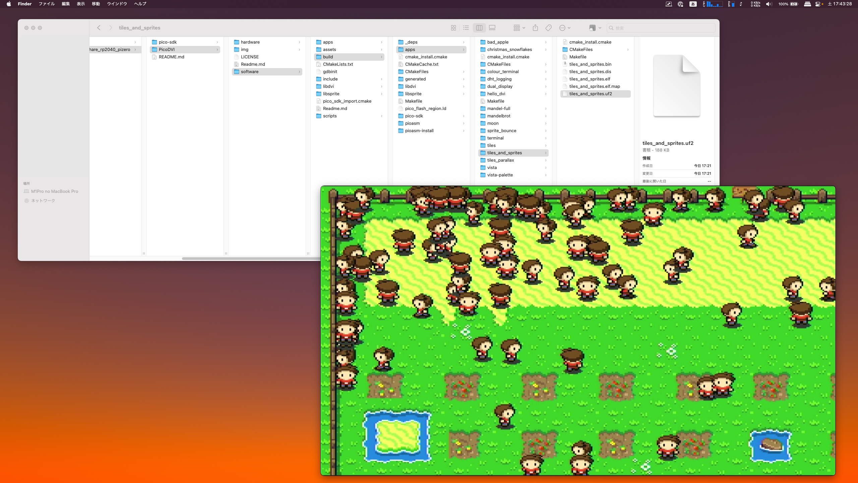Click the Share toolbar icon
858x483 pixels.
tap(535, 28)
